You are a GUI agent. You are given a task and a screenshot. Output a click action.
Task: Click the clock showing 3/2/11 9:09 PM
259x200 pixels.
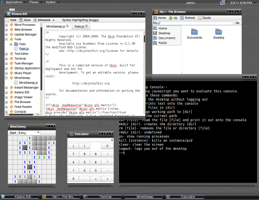pyautogui.click(x=241, y=3)
